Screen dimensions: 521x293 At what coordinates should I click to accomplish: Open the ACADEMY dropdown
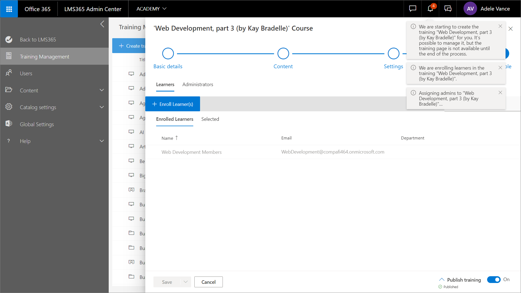151,9
